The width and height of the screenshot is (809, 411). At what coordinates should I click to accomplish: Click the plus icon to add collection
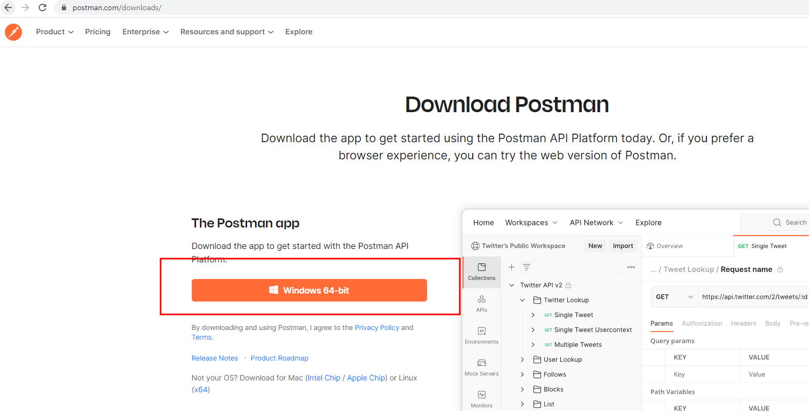click(511, 267)
